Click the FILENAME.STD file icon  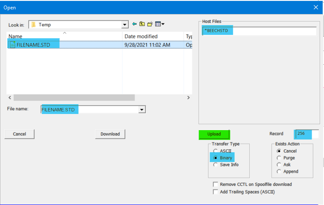(12, 45)
